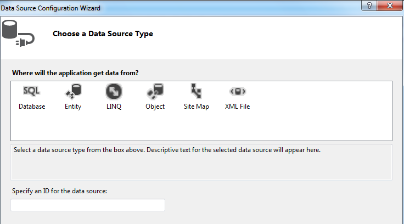
Task: Select the SQL Database data source icon
Action: coord(31,91)
